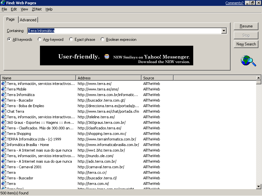Click the Containing search text field

pos(124,31)
